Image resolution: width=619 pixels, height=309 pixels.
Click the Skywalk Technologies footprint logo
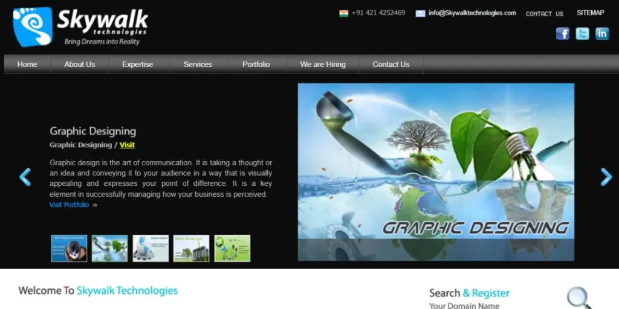click(33, 27)
